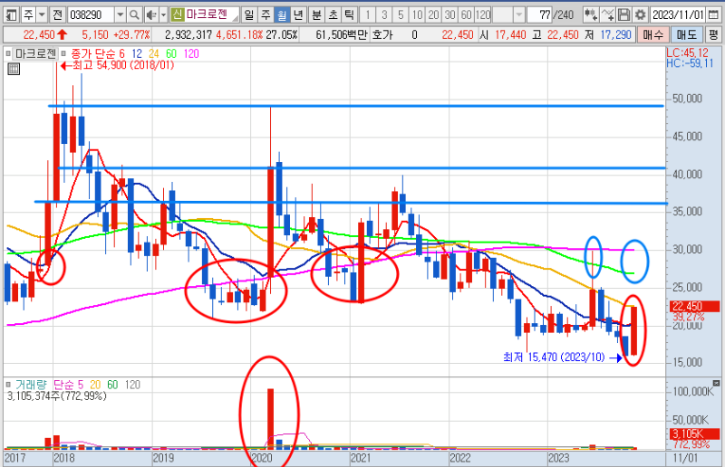Open the custom interval combo box dropdown
The image size is (725, 467).
coord(518,15)
